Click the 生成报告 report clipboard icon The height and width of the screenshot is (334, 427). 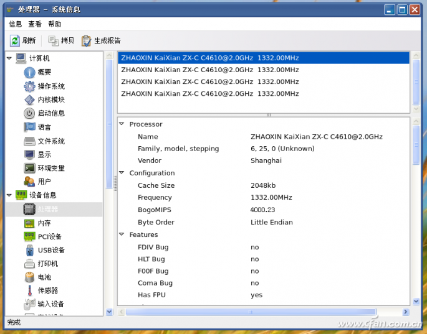pyautogui.click(x=86, y=41)
